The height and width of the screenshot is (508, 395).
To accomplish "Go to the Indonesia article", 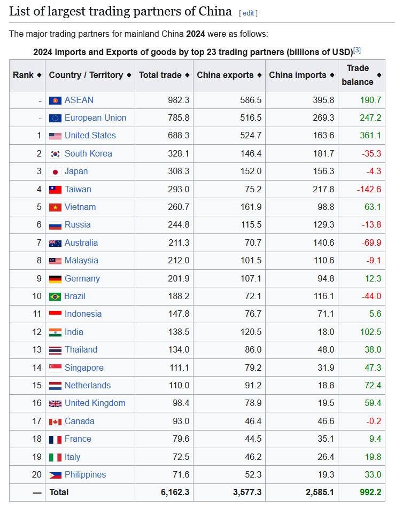I will coord(83,314).
